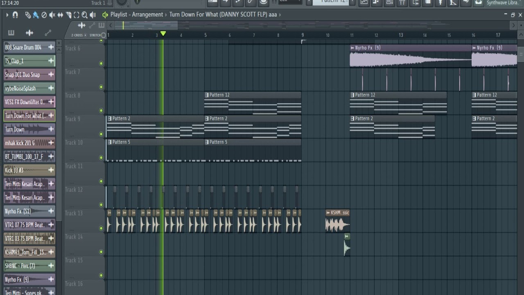
Task: Select the Slice tool
Action: click(68, 15)
